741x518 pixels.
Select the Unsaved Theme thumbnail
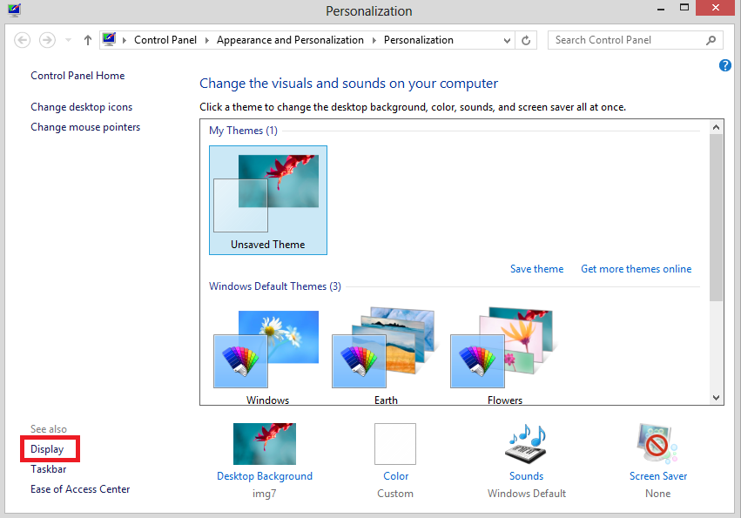[x=268, y=200]
